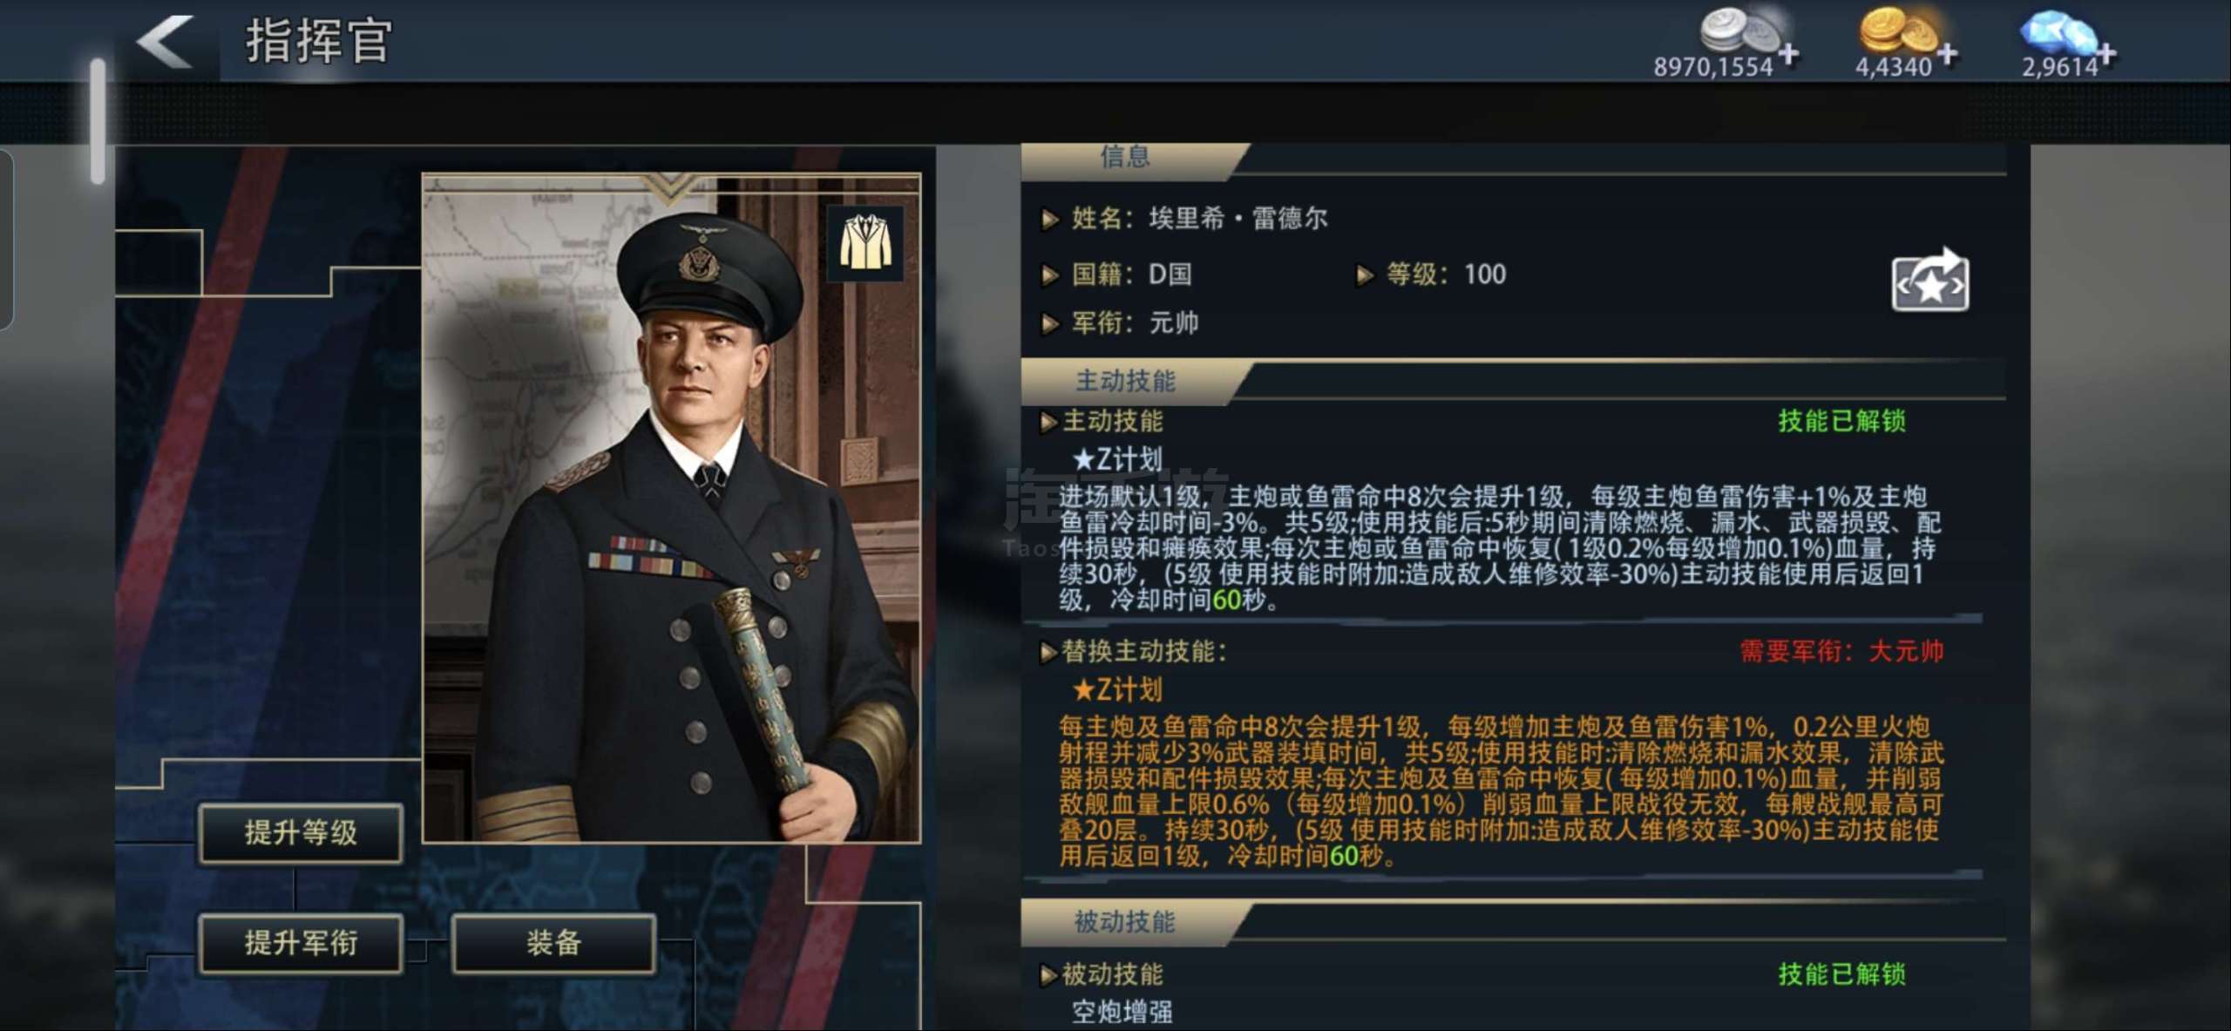Click the star share icon
2231x1031 pixels.
(x=1930, y=281)
